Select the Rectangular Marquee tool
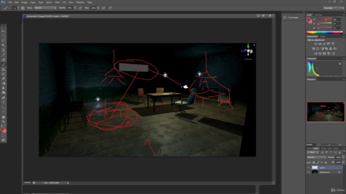The height and width of the screenshot is (194, 346). point(3,36)
